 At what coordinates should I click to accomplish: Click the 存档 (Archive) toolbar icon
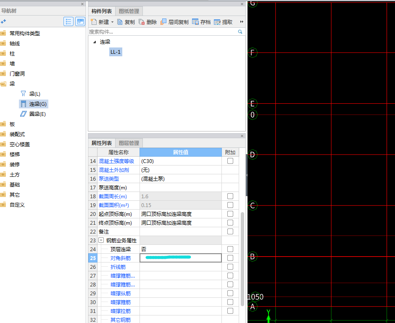195,22
